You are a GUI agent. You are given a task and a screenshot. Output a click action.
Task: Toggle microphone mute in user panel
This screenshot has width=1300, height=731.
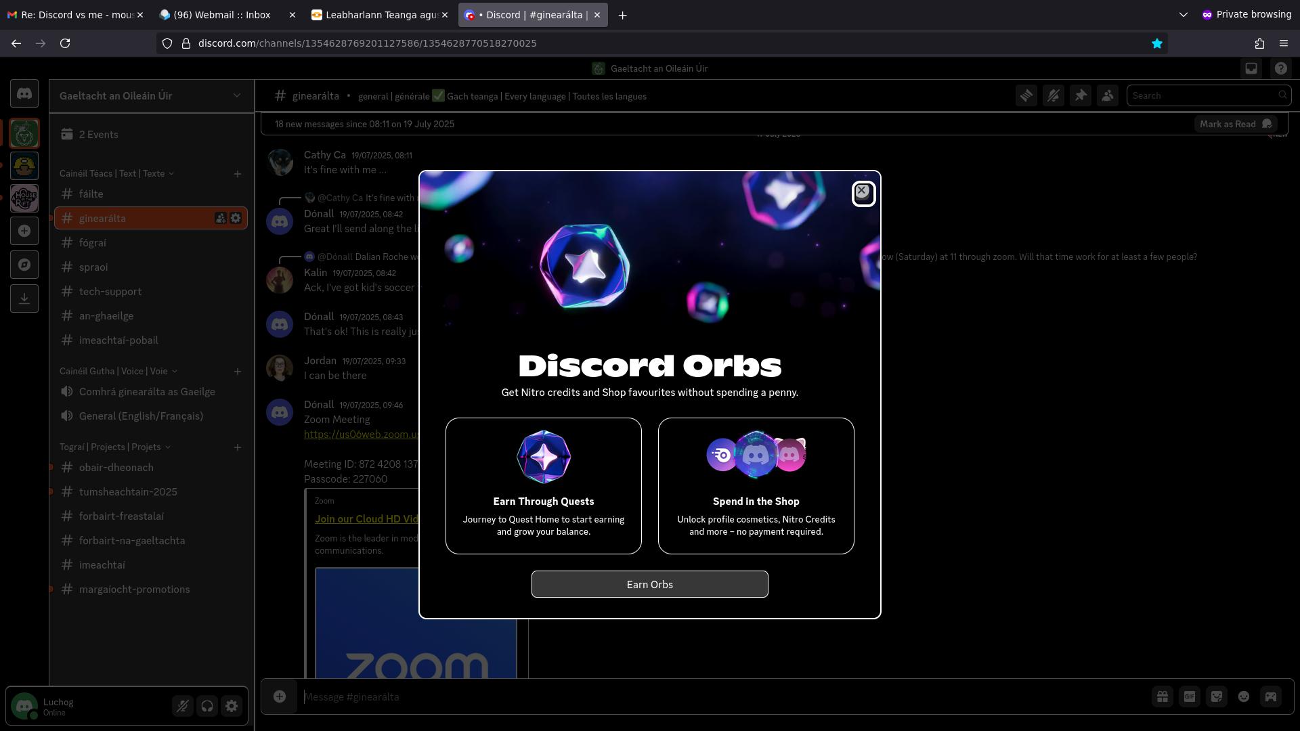pos(182,706)
